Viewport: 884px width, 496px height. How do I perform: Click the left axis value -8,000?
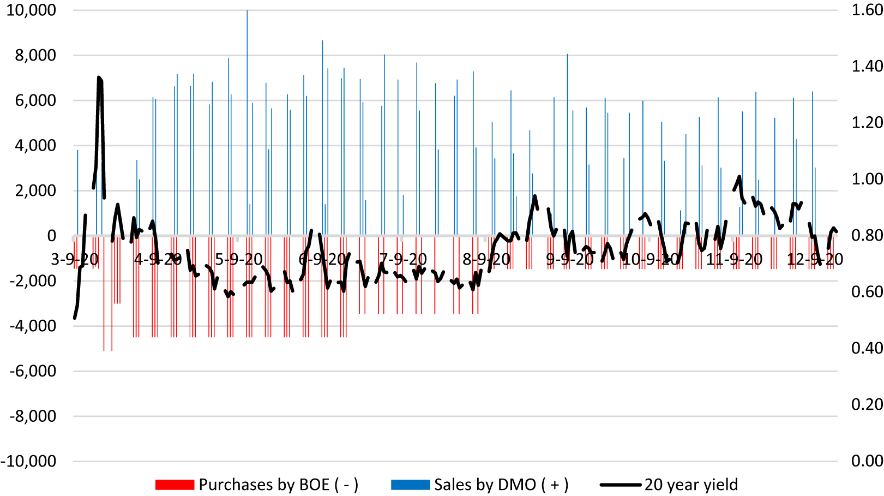[x=33, y=416]
